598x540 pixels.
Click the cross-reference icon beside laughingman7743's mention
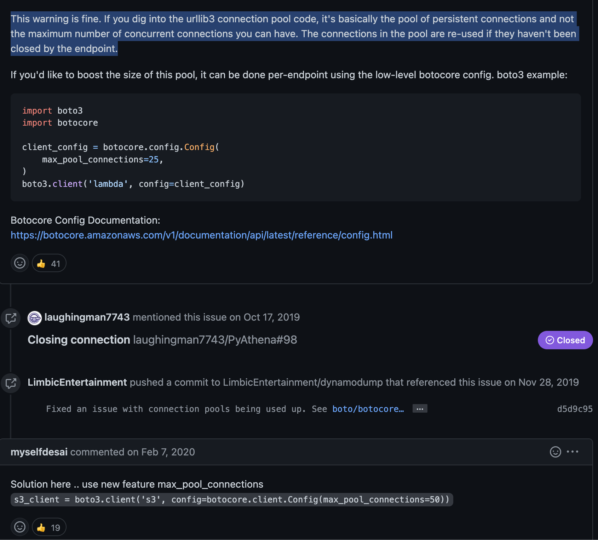point(11,318)
